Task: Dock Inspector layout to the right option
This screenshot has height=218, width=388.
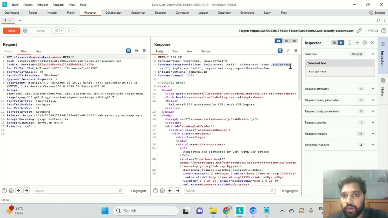Action: (341, 43)
